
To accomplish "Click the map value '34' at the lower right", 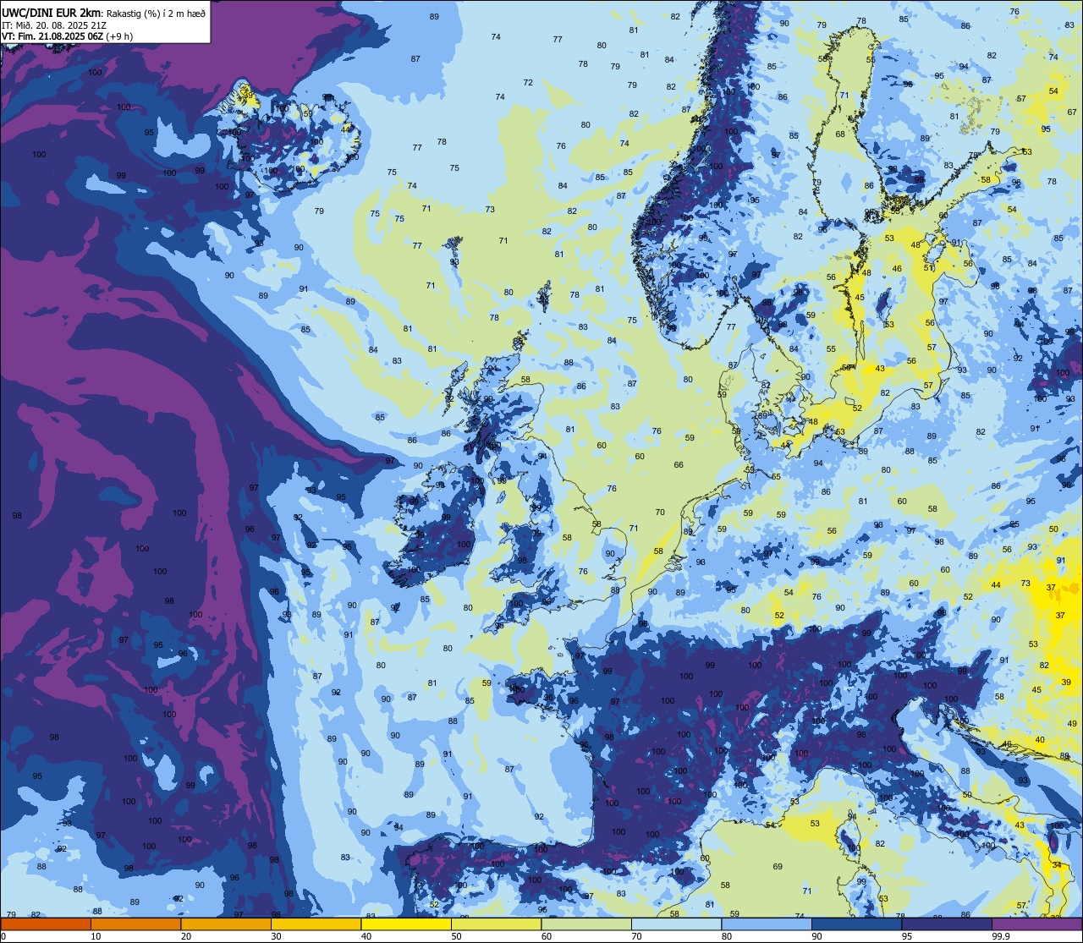I will click(x=1057, y=865).
